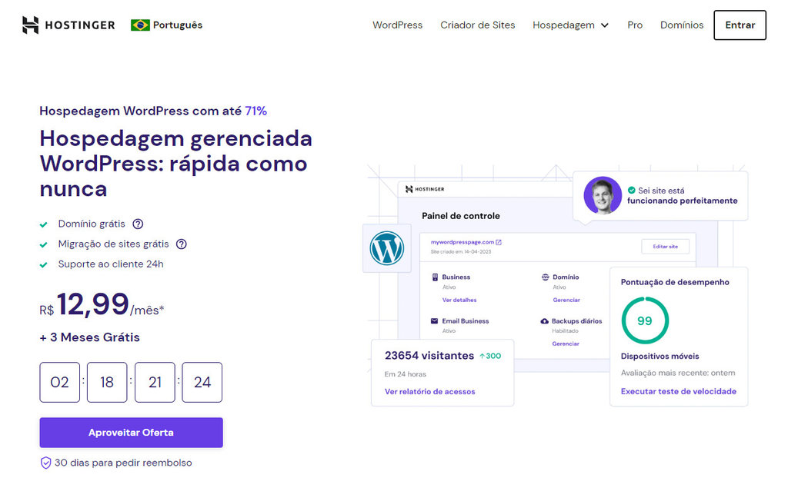Click the shield icon beside the 30-day refund text
Viewport: 788px width, 488px height.
(45, 463)
